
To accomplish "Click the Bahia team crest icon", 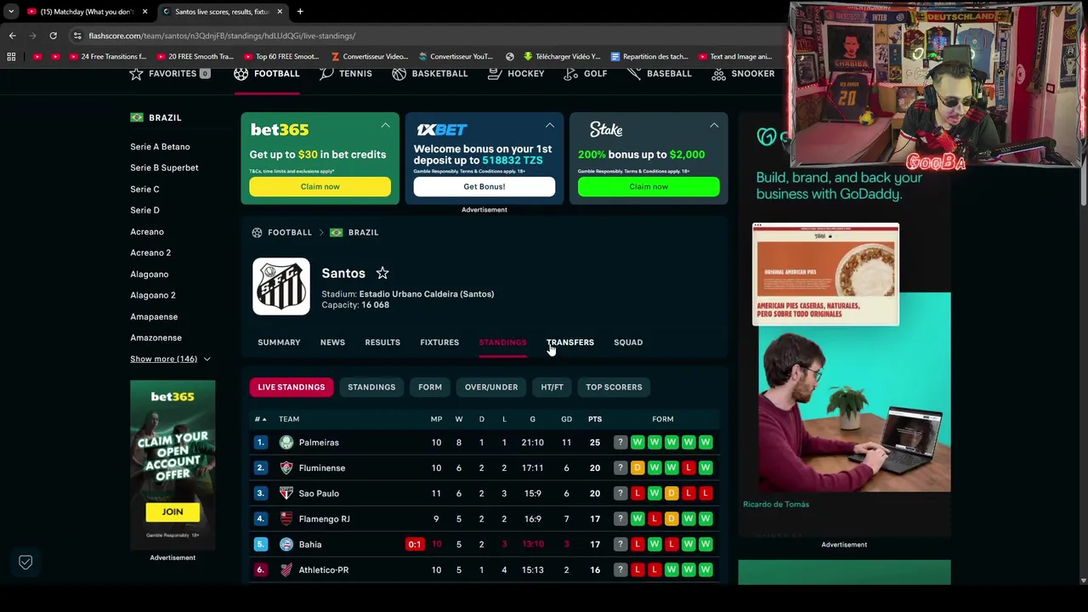I will tap(286, 545).
